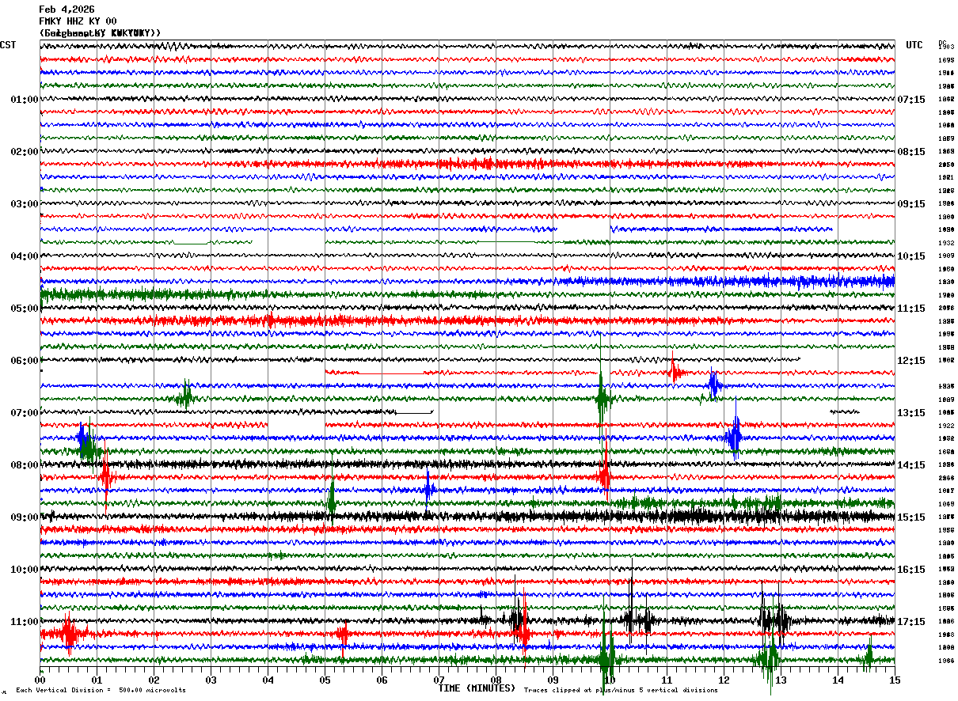
Task: Click the 16:15 UTC time label
Action: pos(911,570)
